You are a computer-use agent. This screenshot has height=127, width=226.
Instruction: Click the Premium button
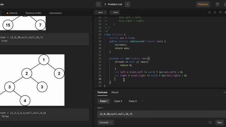click(x=203, y=4)
